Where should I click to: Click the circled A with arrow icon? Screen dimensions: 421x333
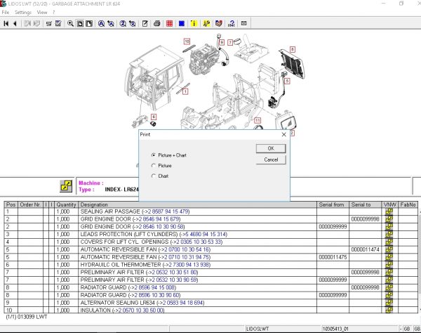pyautogui.click(x=111, y=24)
